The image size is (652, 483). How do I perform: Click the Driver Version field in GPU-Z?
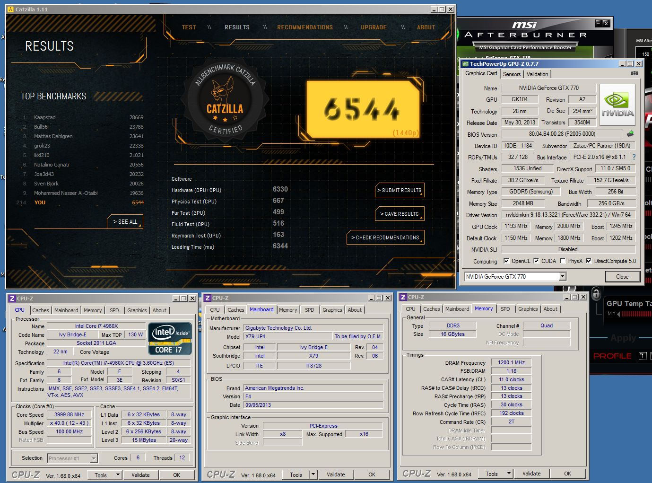[x=568, y=214]
